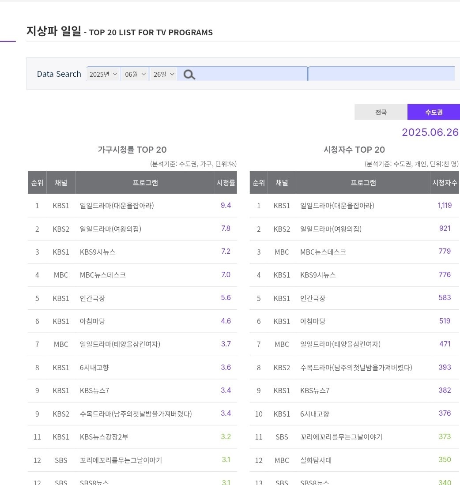Viewport: 460px width, 485px height.
Task: Click the 3.6 rating value
Action: pos(226,367)
